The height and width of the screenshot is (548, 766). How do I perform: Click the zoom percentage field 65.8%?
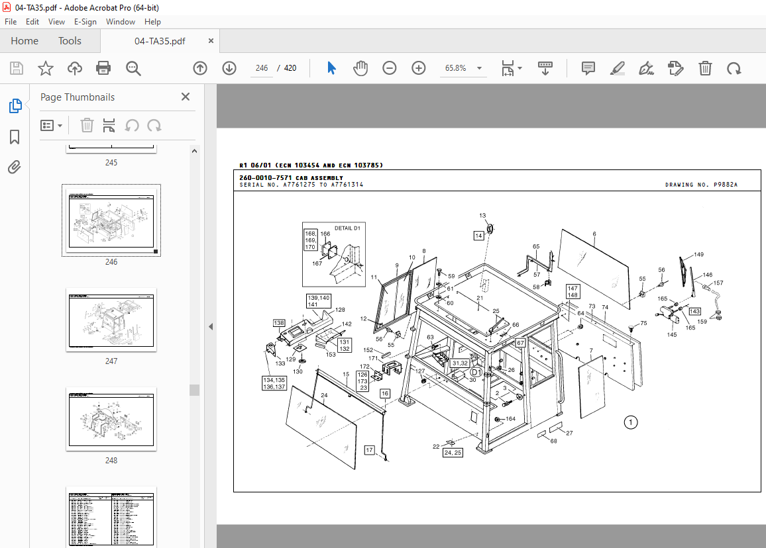455,68
